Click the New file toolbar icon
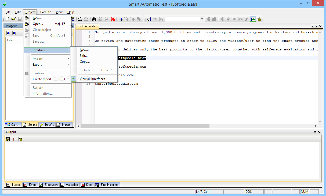This screenshot has height=196, width=326. coord(8,19)
